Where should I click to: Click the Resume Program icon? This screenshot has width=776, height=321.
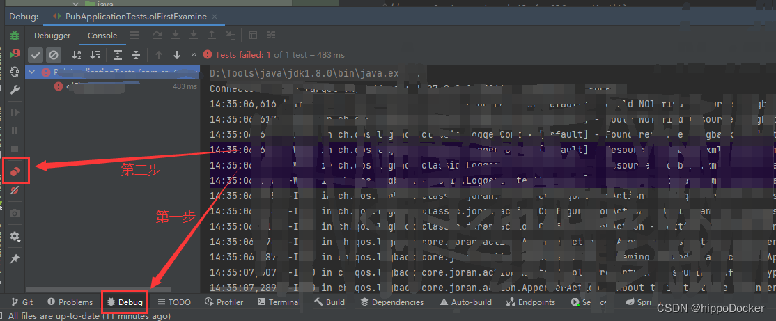point(15,112)
